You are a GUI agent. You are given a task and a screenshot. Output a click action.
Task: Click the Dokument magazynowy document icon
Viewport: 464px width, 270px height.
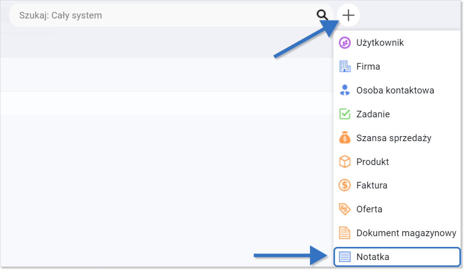pos(345,233)
